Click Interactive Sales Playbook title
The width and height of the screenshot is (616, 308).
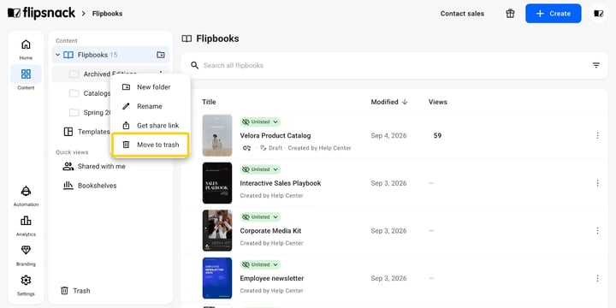tap(281, 183)
